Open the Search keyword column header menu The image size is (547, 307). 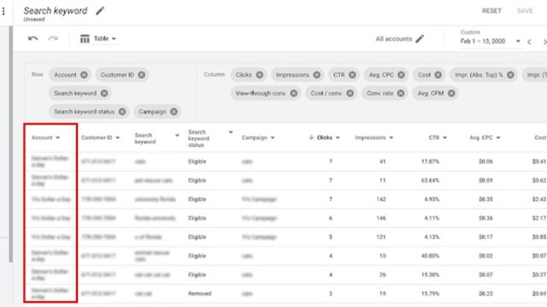point(177,136)
